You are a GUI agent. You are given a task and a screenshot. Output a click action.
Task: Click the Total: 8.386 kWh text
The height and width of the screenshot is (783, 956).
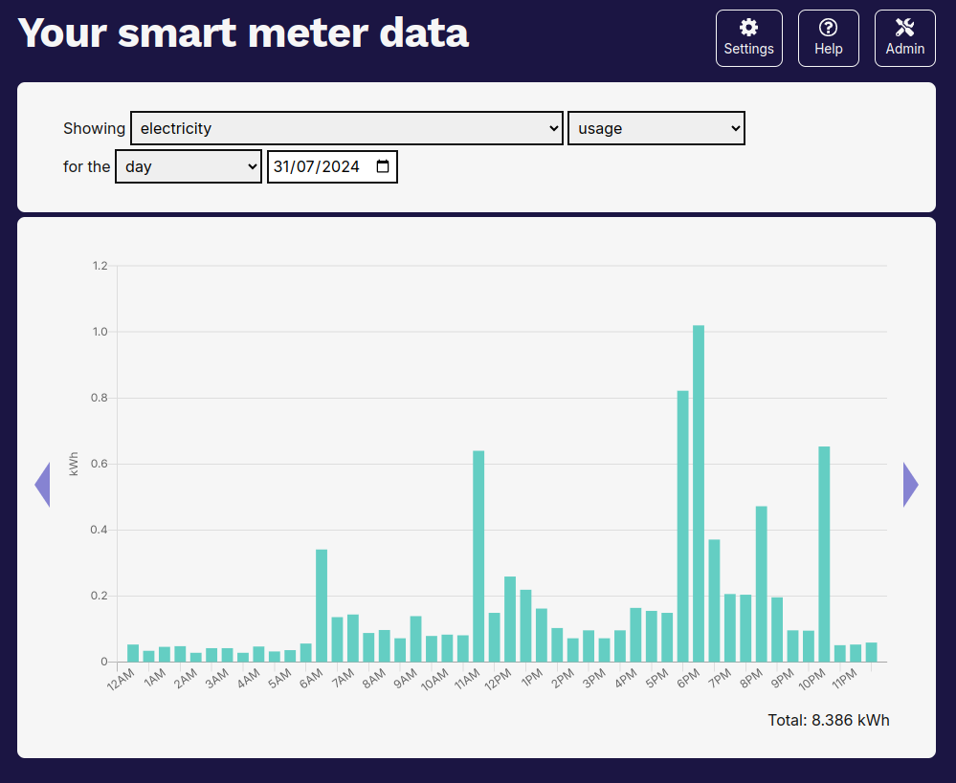tap(828, 720)
